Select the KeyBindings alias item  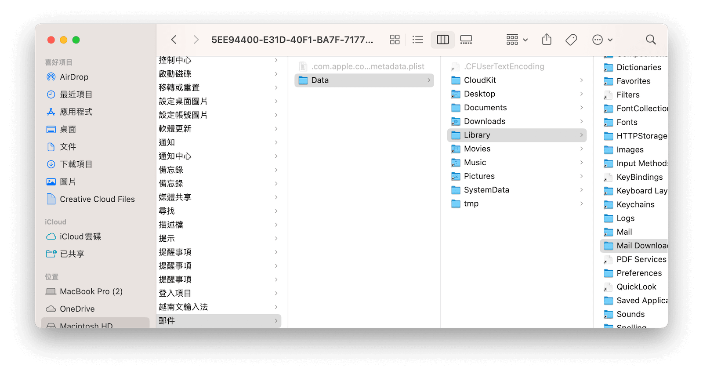(634, 177)
